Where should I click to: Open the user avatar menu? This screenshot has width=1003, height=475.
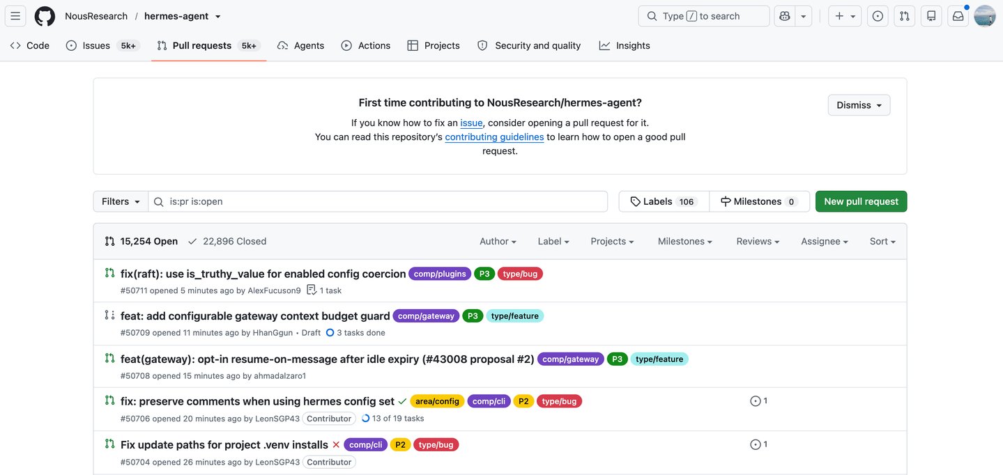pyautogui.click(x=985, y=16)
